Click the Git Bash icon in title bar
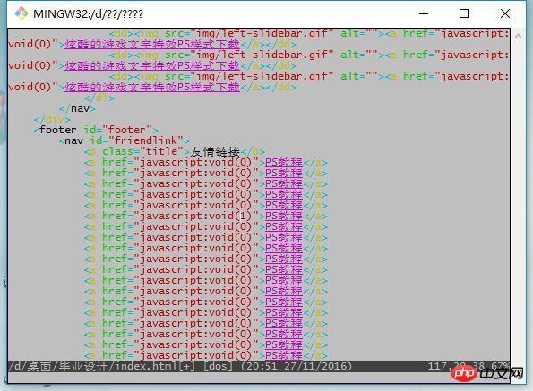 [x=21, y=13]
